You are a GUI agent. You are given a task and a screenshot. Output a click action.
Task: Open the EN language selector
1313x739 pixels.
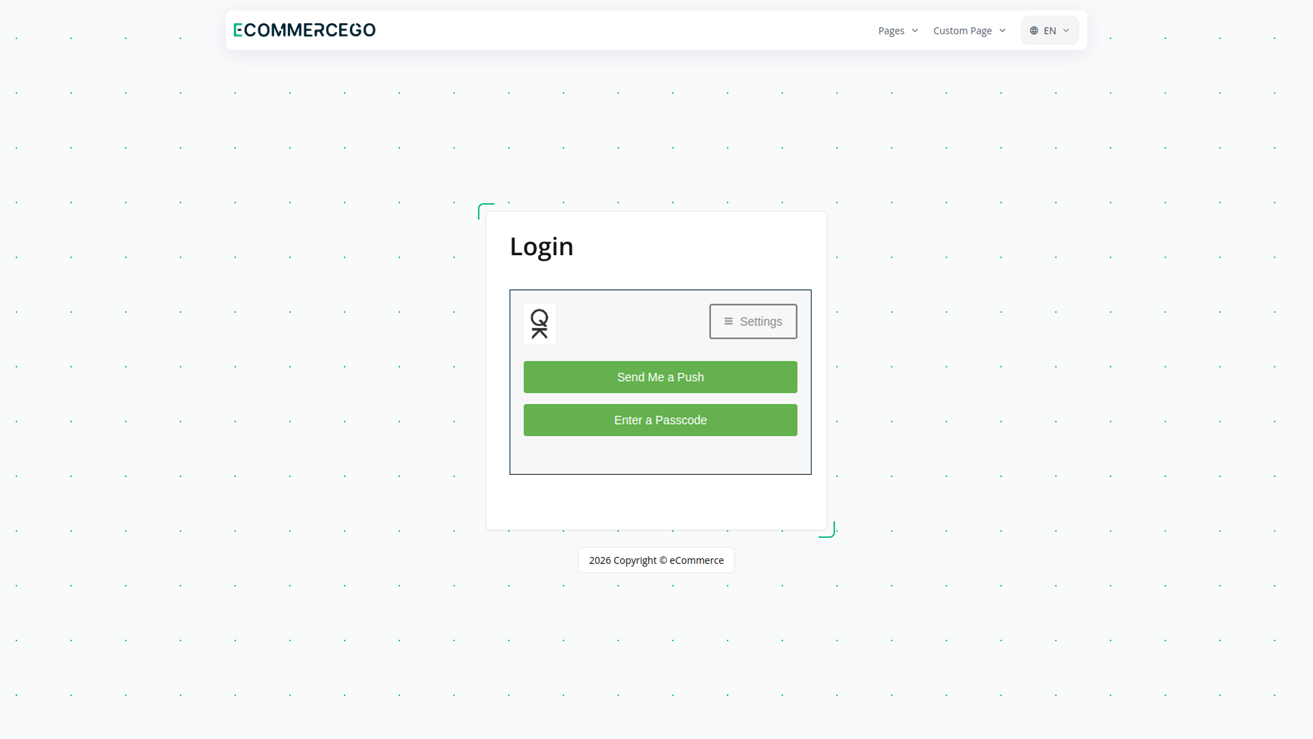(x=1050, y=31)
